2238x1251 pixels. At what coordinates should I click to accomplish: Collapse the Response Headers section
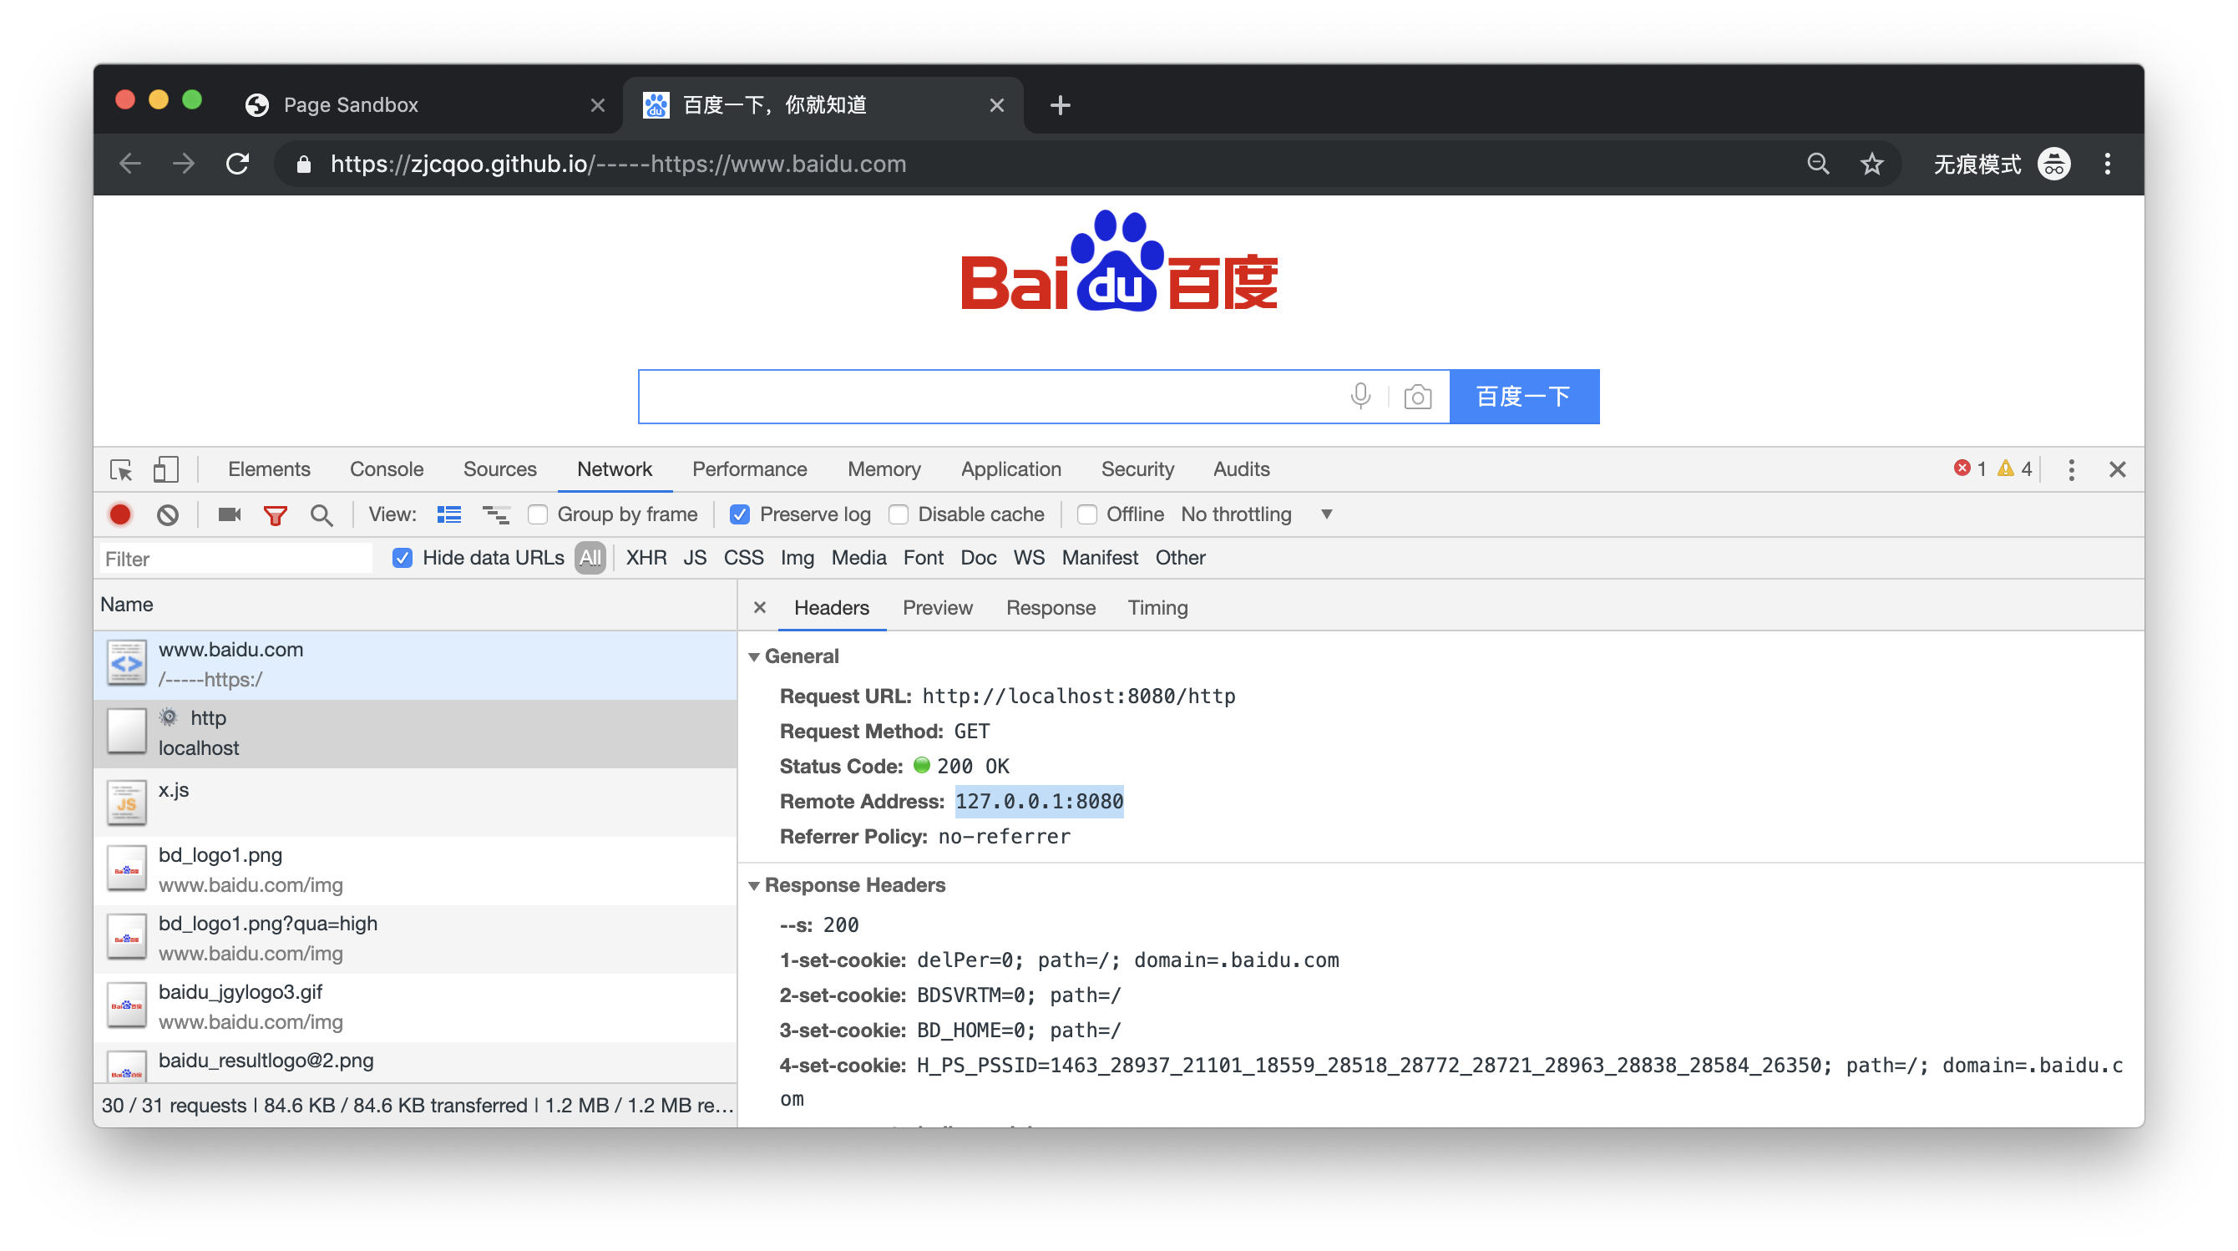click(754, 885)
